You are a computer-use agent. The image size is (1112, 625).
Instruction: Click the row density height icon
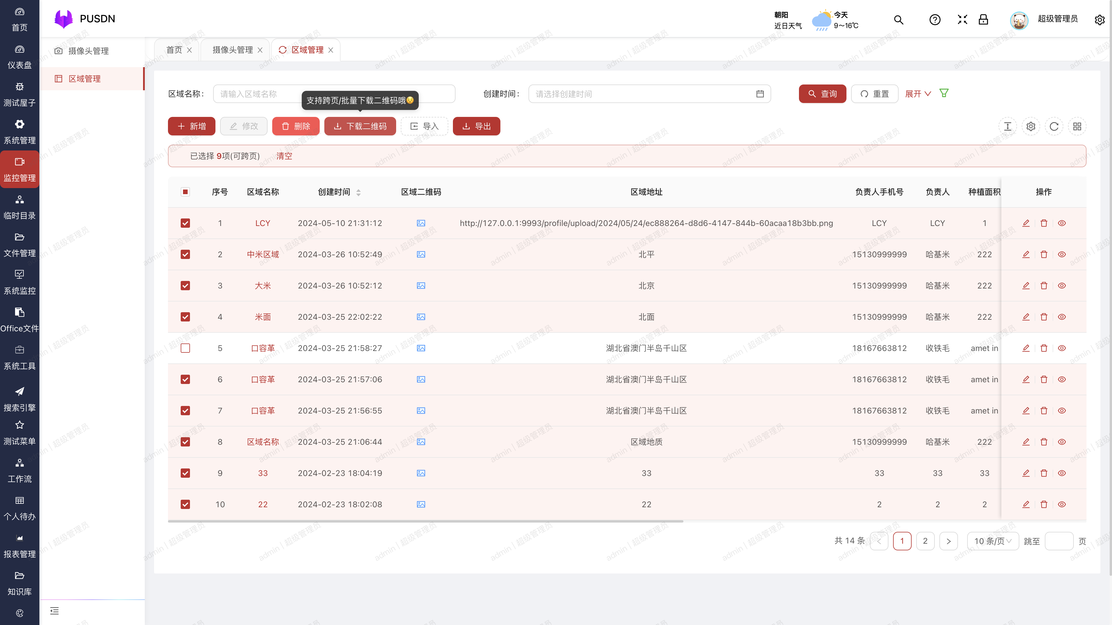(1007, 126)
